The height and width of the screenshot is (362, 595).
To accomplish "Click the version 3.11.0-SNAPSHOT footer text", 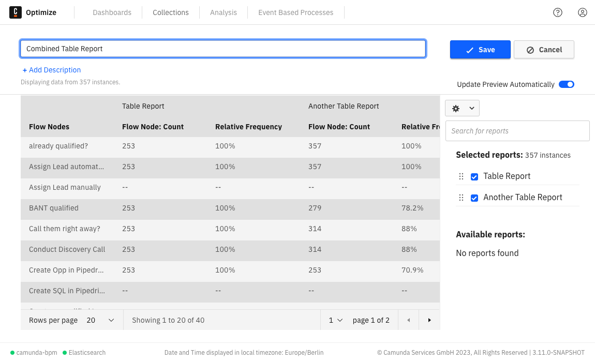I will pos(559,353).
